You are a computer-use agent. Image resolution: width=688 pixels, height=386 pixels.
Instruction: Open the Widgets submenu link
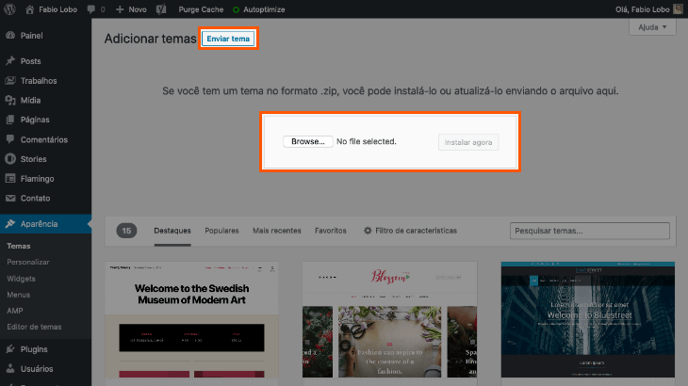21,279
